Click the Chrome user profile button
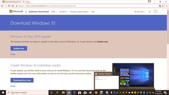The width and height of the screenshot is (169, 95). [x=149, y=1]
